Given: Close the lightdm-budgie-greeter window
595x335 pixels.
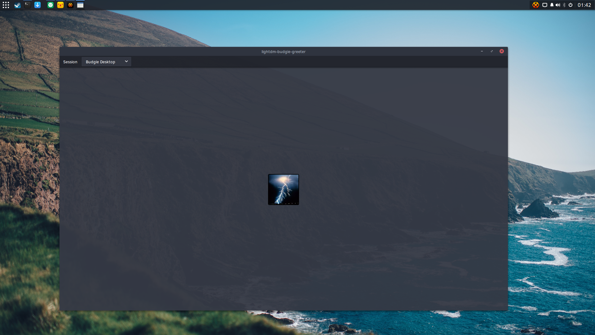Looking at the screenshot, I should tap(502, 51).
